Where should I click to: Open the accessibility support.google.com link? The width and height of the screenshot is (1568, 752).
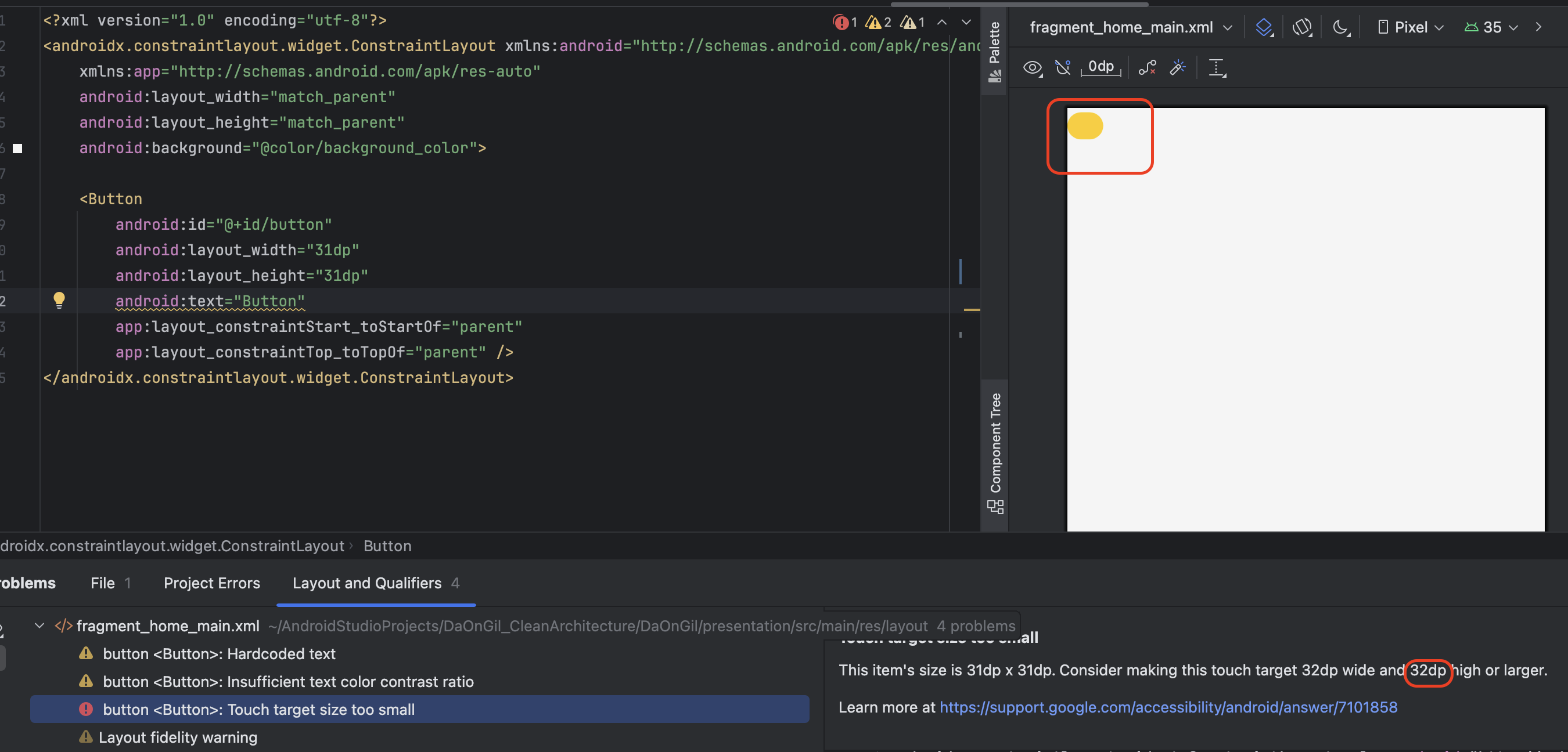pyautogui.click(x=1168, y=707)
